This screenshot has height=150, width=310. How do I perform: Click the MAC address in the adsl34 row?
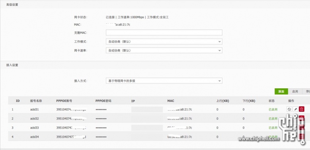click(x=180, y=137)
